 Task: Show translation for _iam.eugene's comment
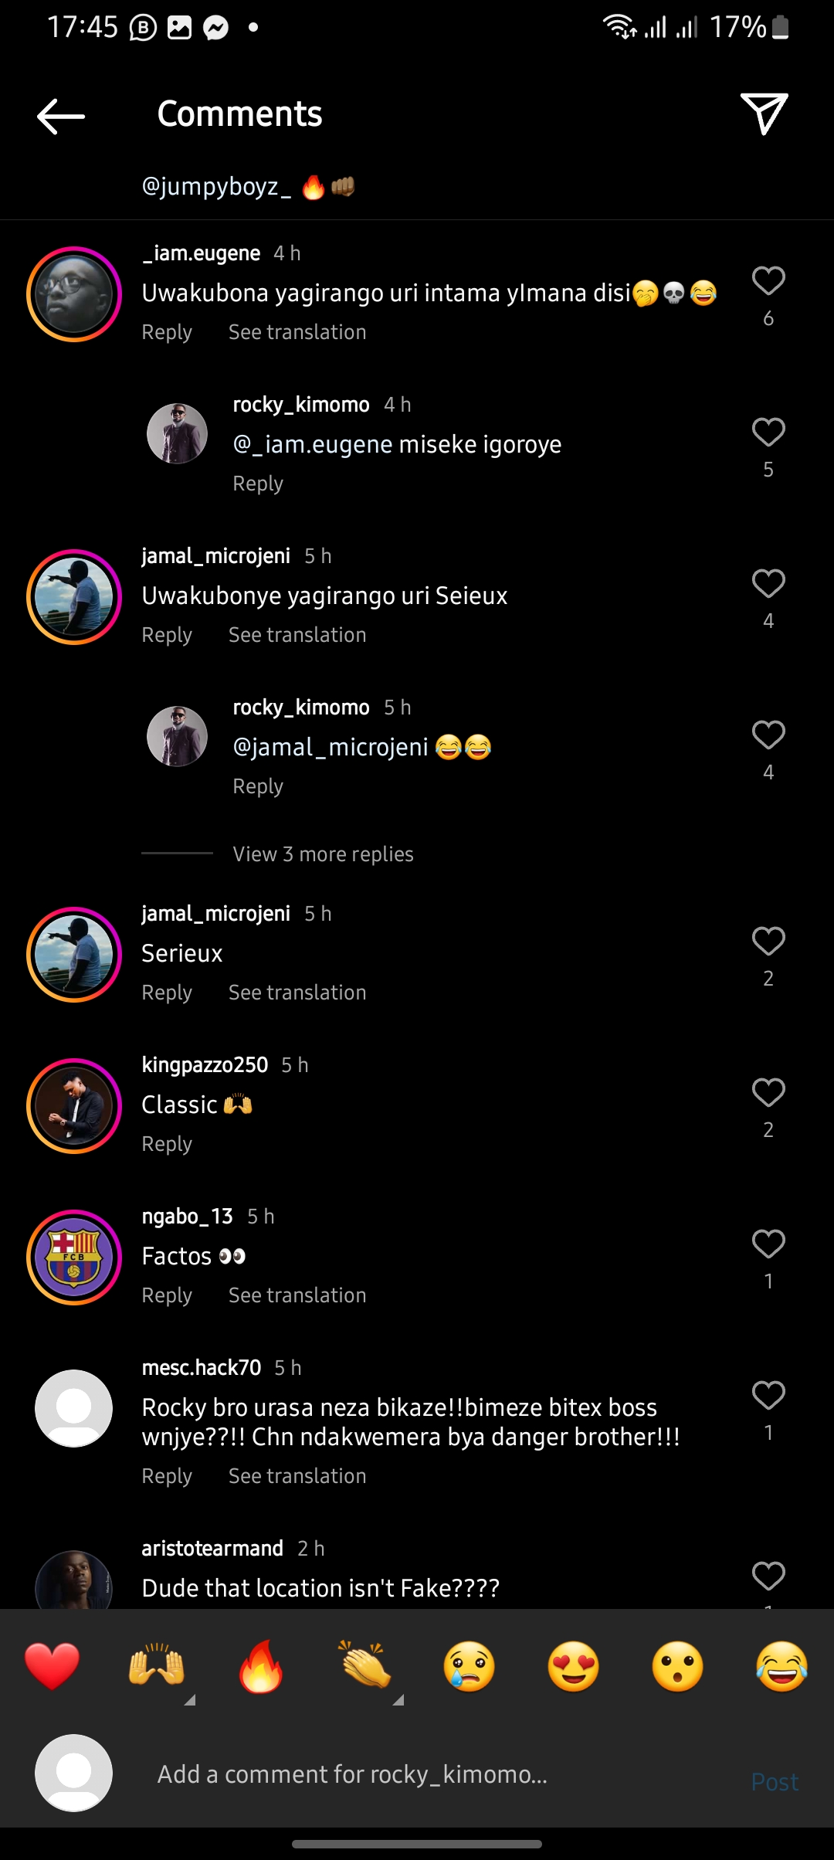click(297, 332)
